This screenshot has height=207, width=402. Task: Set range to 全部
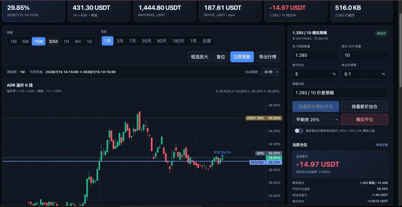207,41
